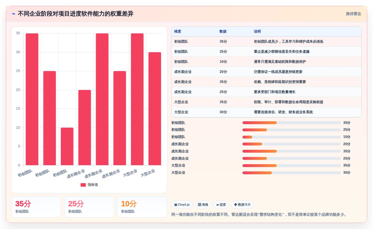Click the 初创团队 chart bar reaching 25
Image resolution: width=373 pixels, height=229 pixels.
[50, 118]
